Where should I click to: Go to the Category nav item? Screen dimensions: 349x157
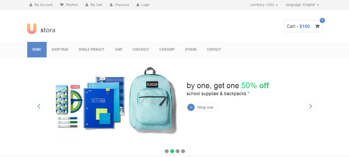point(167,50)
